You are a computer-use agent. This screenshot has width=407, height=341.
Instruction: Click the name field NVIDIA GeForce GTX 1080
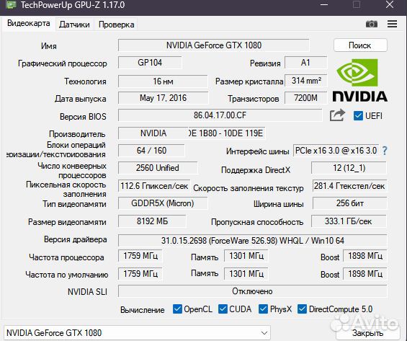pos(214,45)
